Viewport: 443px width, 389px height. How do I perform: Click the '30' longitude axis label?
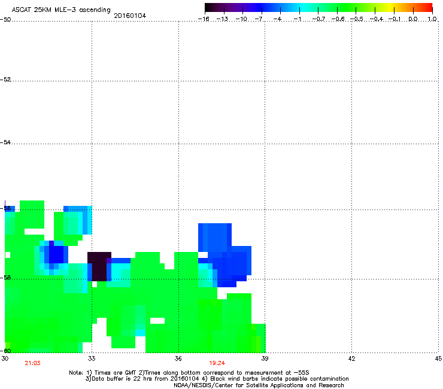tap(5, 358)
